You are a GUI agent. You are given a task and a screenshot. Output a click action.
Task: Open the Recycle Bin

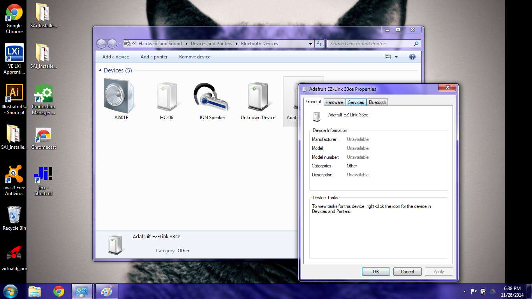(14, 218)
